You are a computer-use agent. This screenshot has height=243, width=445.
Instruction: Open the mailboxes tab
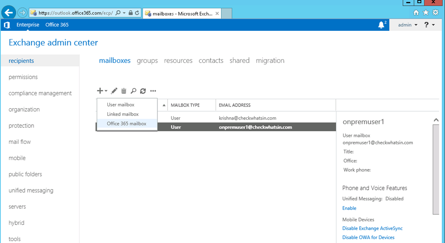tap(115, 60)
